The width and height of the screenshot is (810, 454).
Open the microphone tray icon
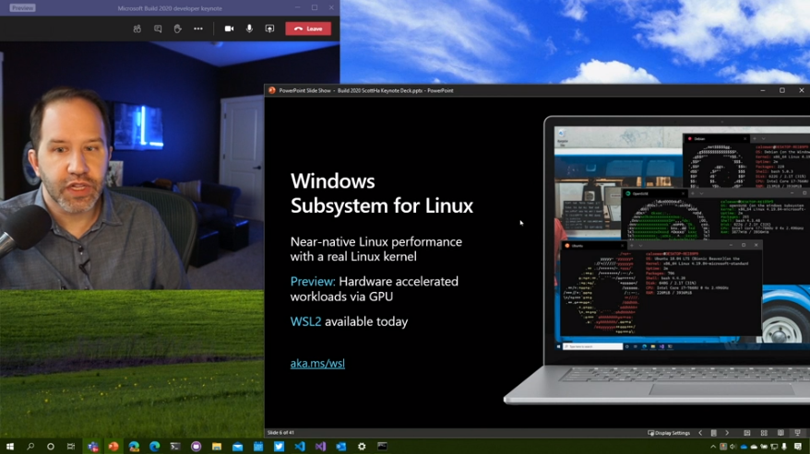click(784, 447)
